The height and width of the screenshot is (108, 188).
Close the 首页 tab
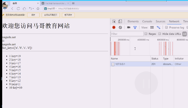38,3
